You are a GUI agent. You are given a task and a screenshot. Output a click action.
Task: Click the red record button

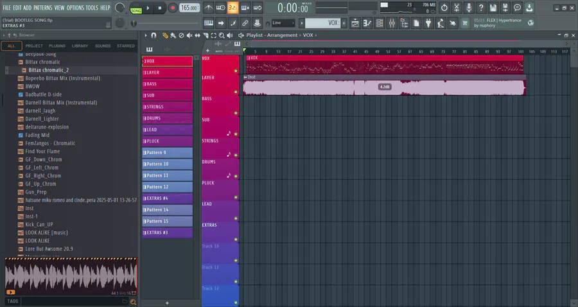pos(172,8)
